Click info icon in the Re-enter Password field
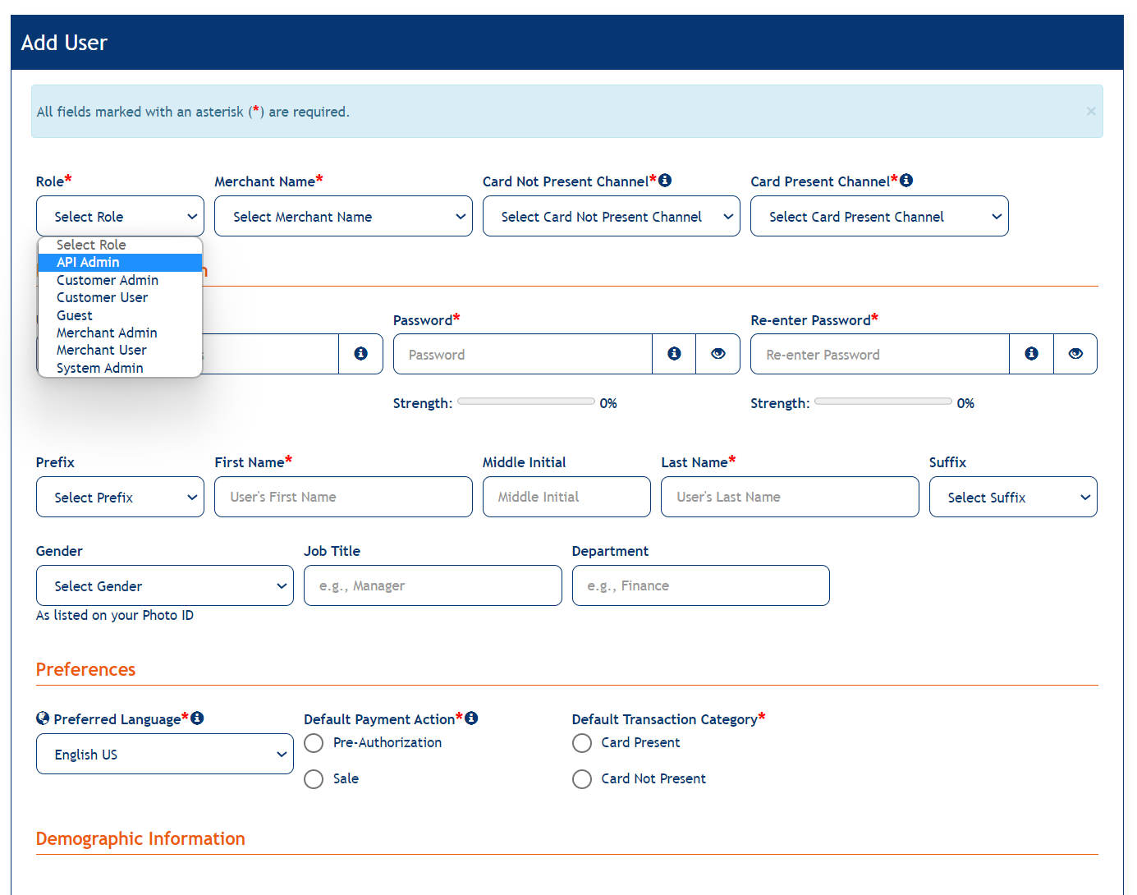This screenshot has height=895, width=1137. pos(1031,354)
